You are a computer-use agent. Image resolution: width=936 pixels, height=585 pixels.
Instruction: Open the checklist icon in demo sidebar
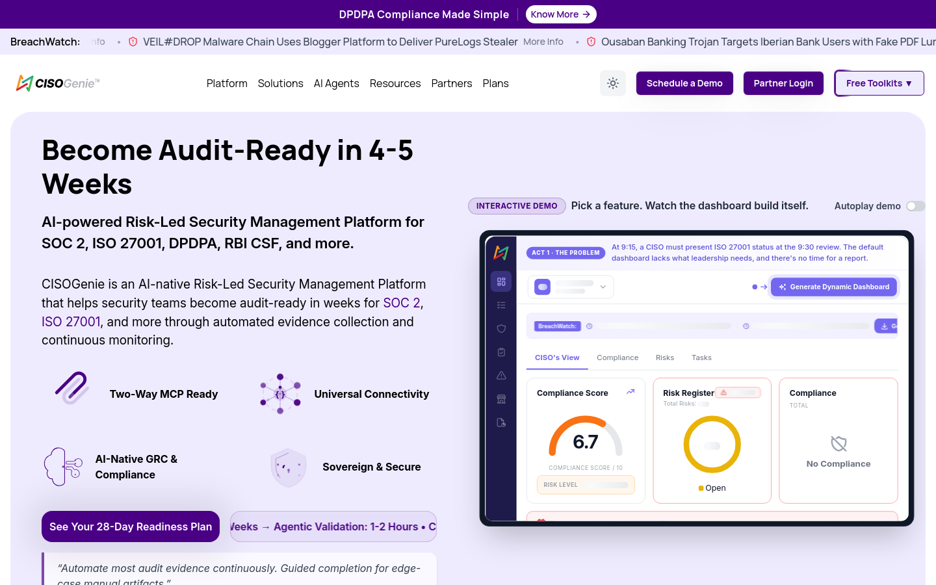coord(501,305)
